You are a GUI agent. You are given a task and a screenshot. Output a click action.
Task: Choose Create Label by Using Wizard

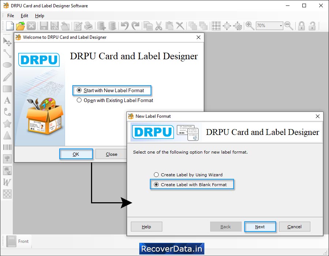coord(188,174)
